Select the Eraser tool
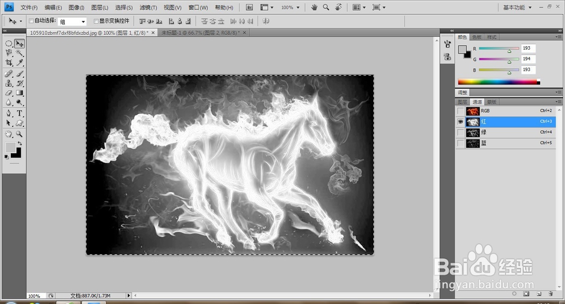 (8, 93)
